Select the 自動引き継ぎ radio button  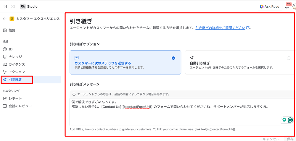[288, 58]
